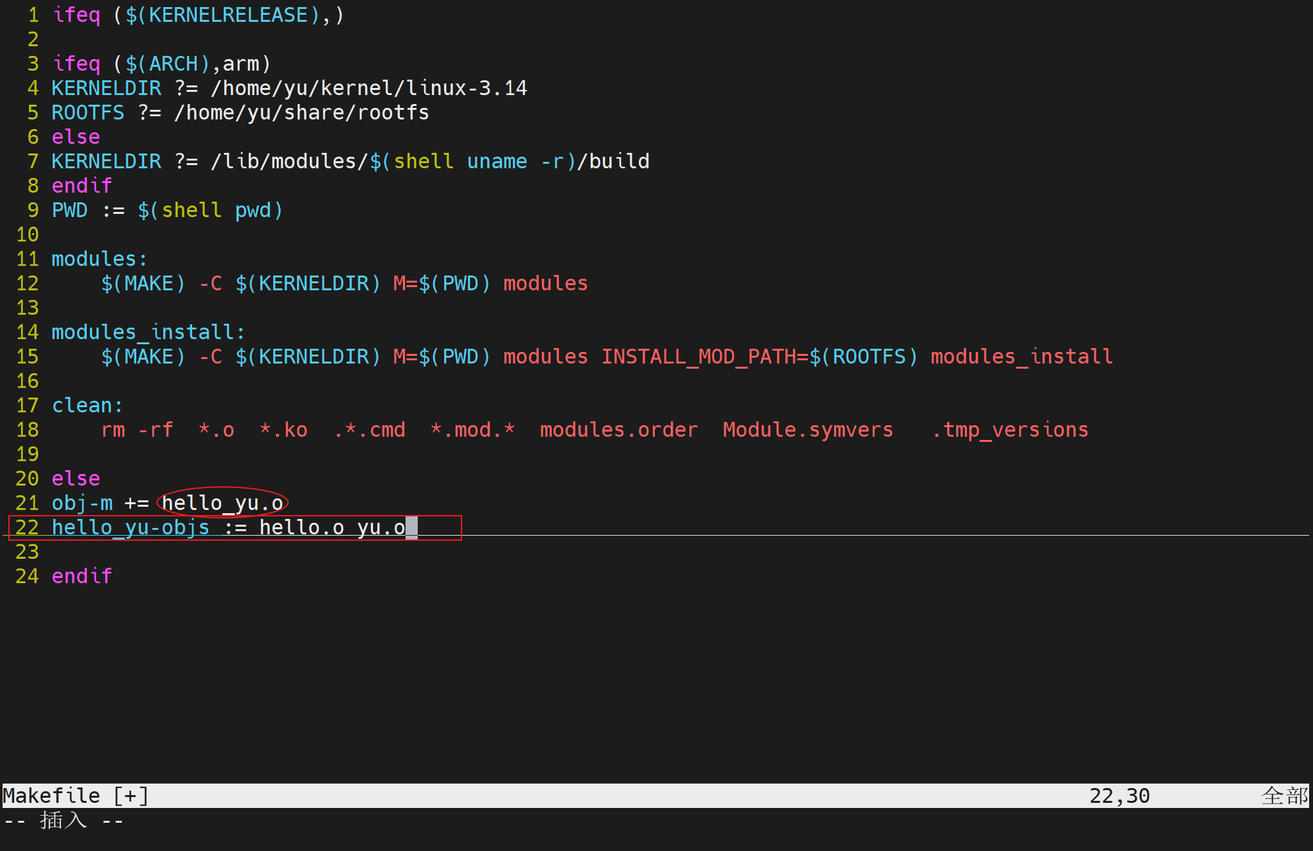This screenshot has width=1313, height=851.
Task: Click the kernel path /home/yu/kernel/linux-3.14
Action: tap(369, 88)
